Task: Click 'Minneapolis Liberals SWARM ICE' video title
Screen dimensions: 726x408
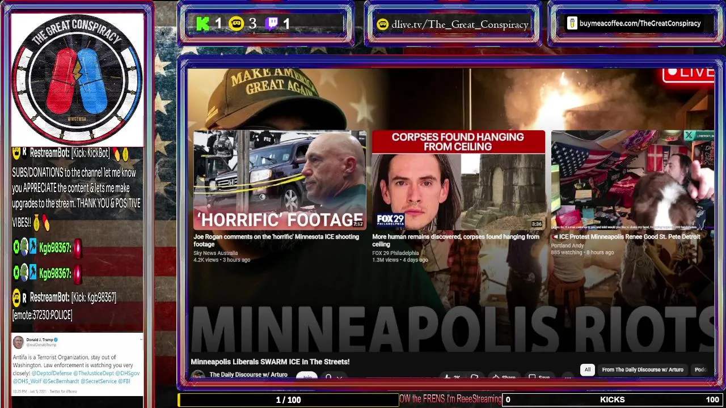Action: pyautogui.click(x=270, y=362)
